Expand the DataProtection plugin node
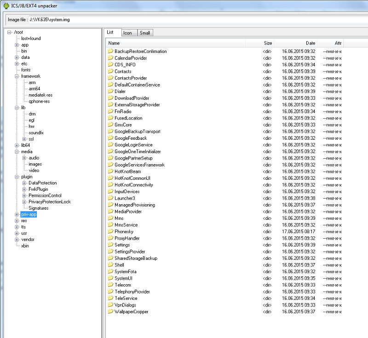 (24, 183)
